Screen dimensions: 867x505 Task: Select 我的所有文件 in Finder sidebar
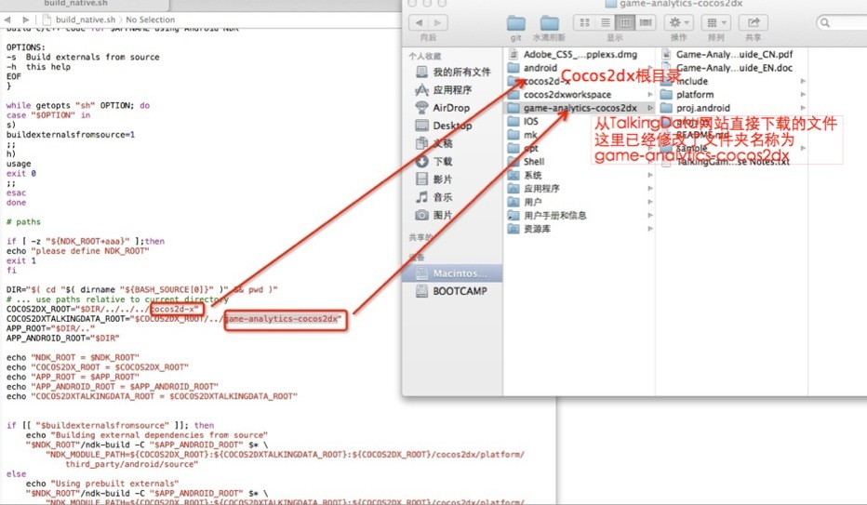[453, 72]
